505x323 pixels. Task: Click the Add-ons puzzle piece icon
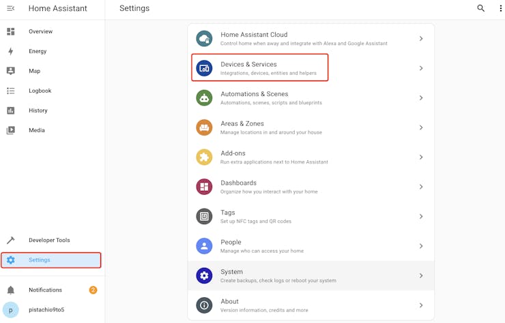coord(204,157)
